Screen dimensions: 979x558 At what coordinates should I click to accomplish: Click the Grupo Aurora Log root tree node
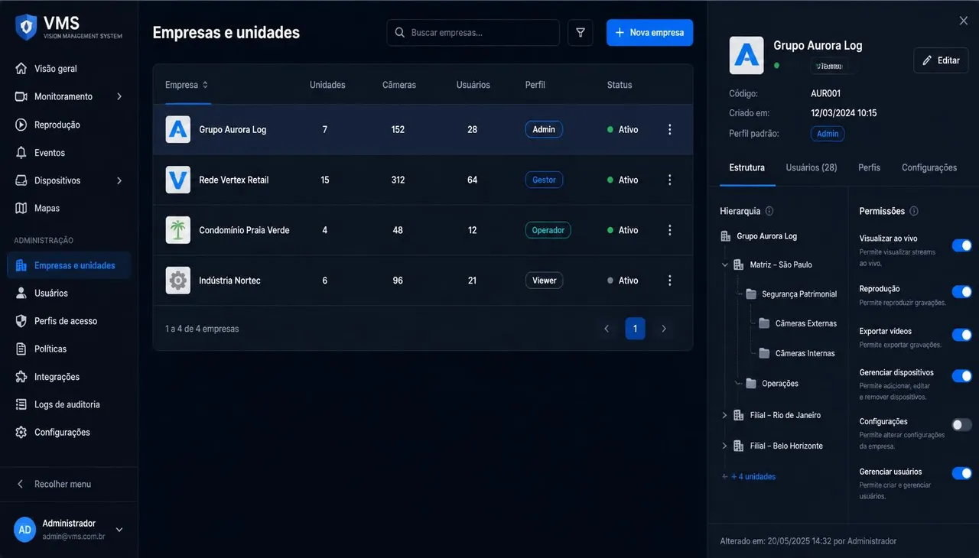click(x=759, y=236)
